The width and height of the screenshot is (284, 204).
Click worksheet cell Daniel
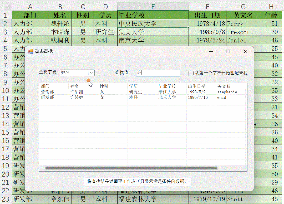click(x=243, y=40)
